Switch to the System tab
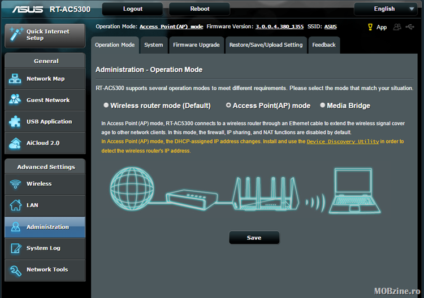Image resolution: width=424 pixels, height=298 pixels. point(154,45)
